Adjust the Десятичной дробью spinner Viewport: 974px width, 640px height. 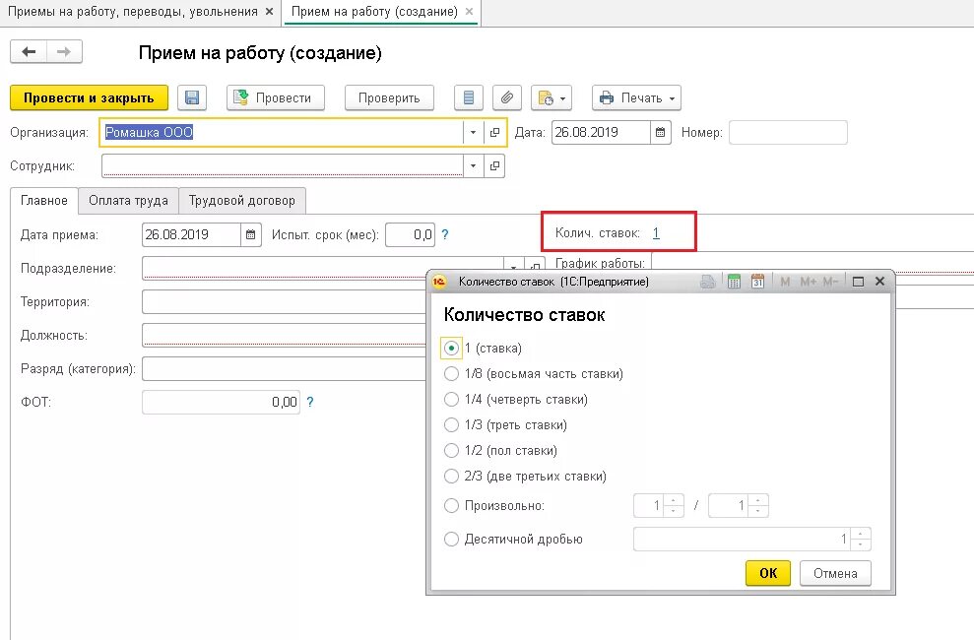(x=861, y=540)
